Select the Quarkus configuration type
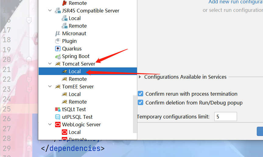The image size is (263, 157). coord(72,49)
